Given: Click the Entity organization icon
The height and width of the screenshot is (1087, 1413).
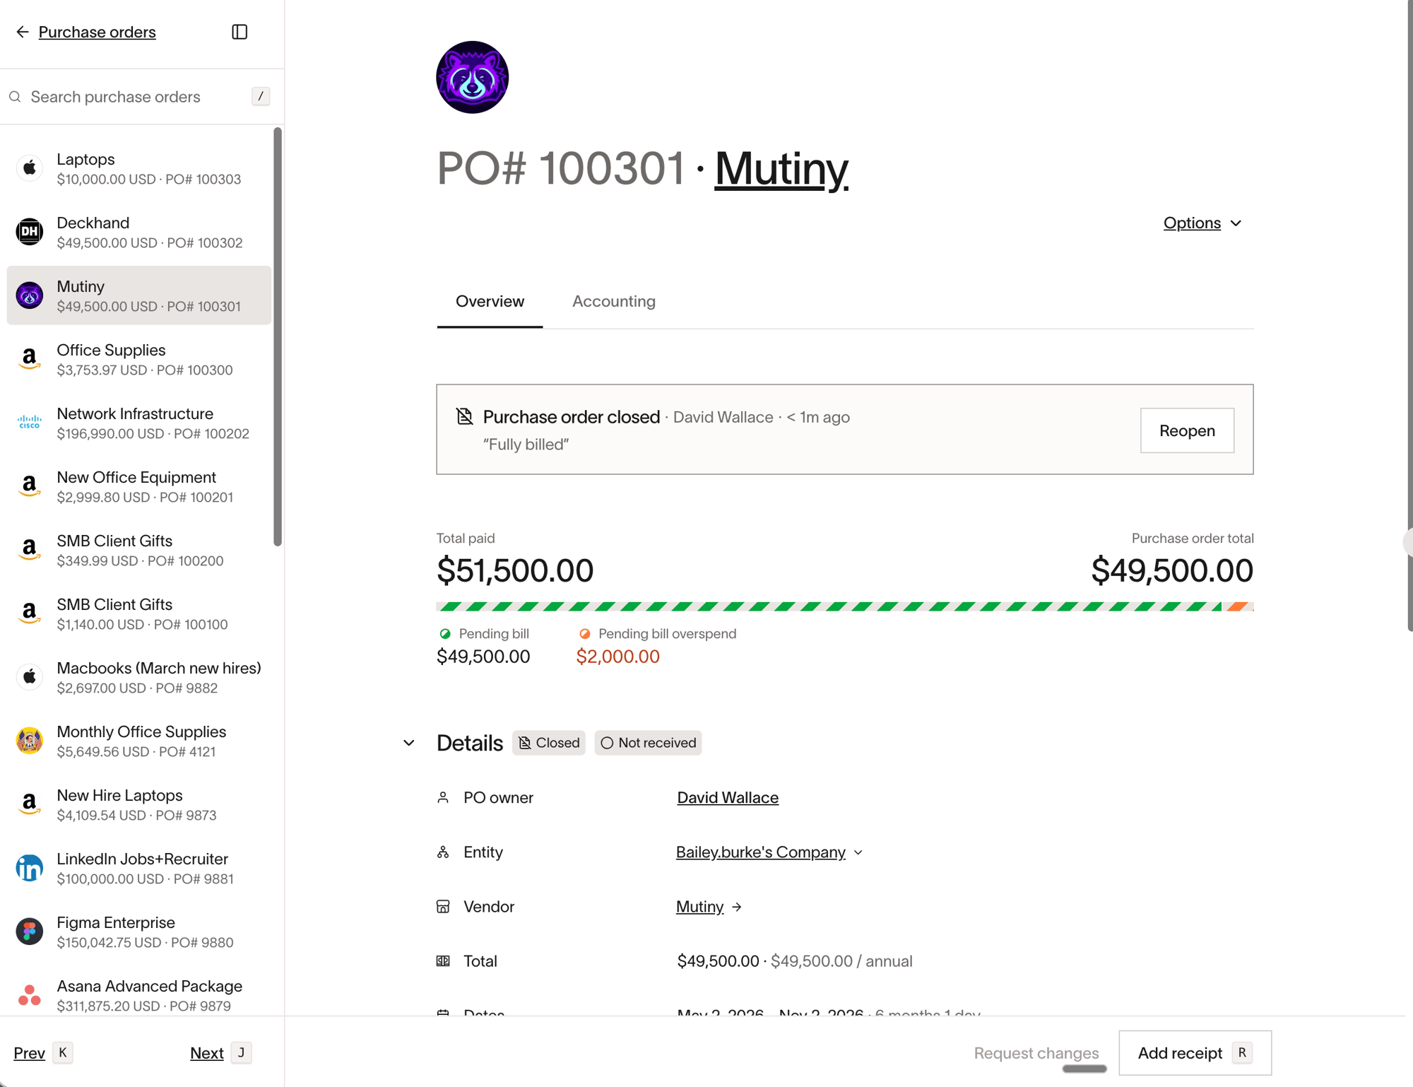Looking at the screenshot, I should click(x=443, y=852).
